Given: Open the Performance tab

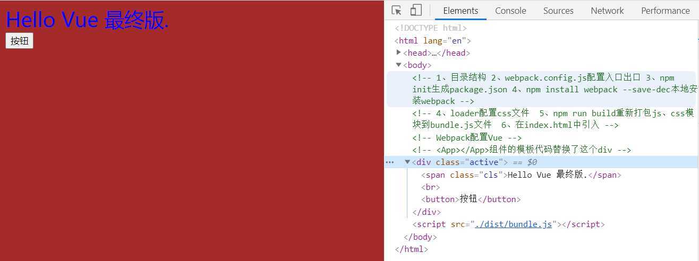Looking at the screenshot, I should 665,11.
